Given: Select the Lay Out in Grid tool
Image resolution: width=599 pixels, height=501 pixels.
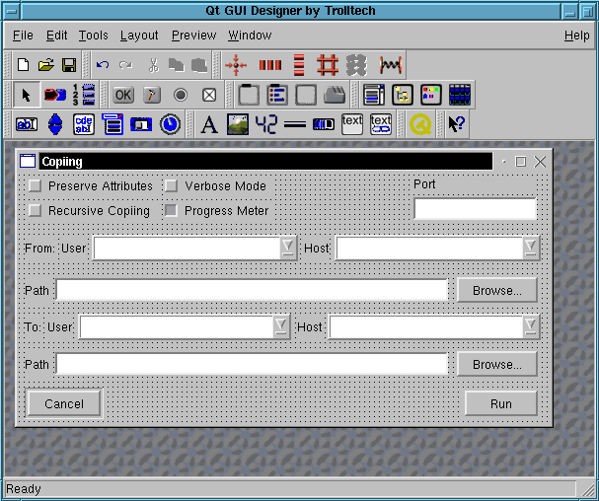Looking at the screenshot, I should click(x=328, y=65).
